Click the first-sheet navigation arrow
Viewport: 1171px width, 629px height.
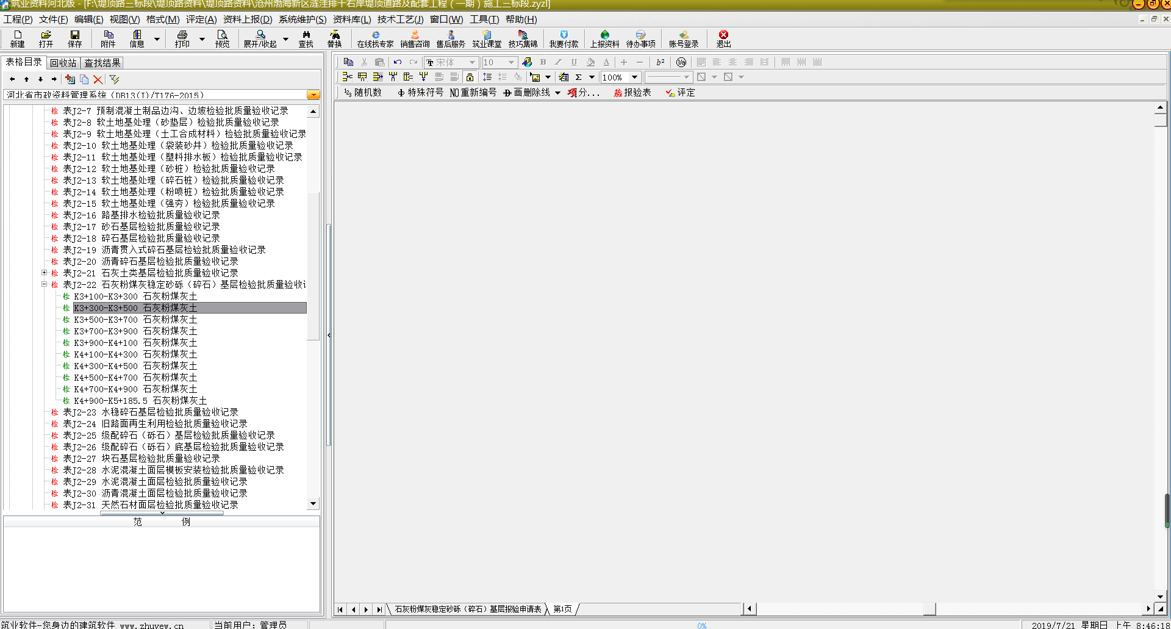tap(340, 609)
